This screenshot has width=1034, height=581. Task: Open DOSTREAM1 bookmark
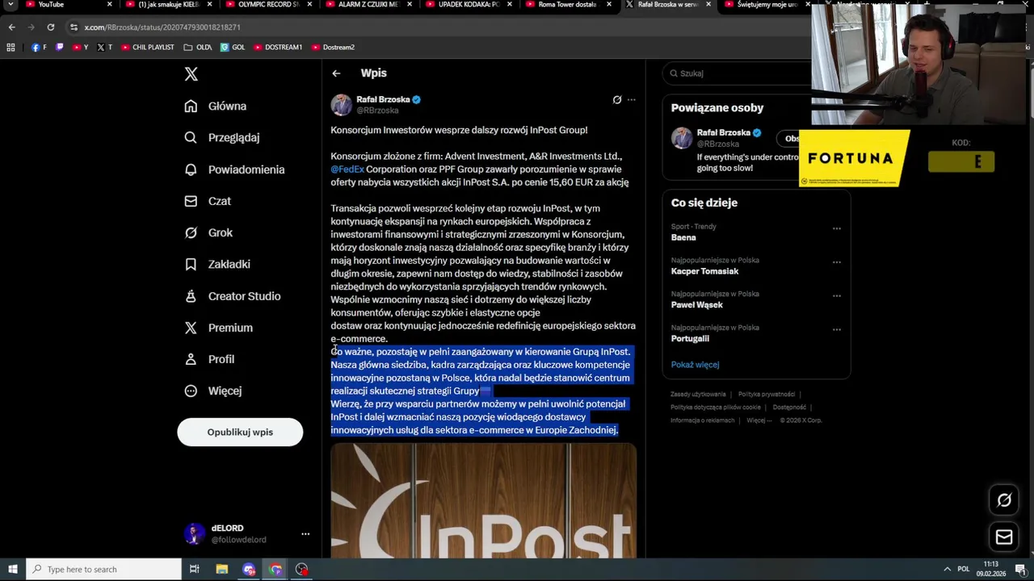point(278,48)
